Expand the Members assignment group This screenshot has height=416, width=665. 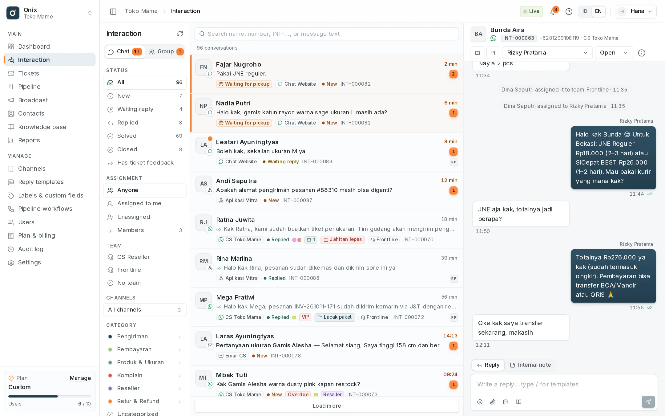(x=145, y=230)
